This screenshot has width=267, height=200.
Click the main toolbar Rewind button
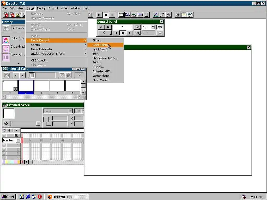coord(99,15)
